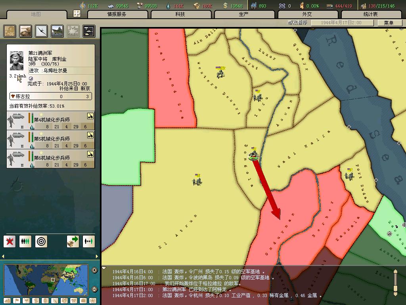Click the 菜单 (menu) button
This screenshot has height=305, width=406.
[389, 23]
